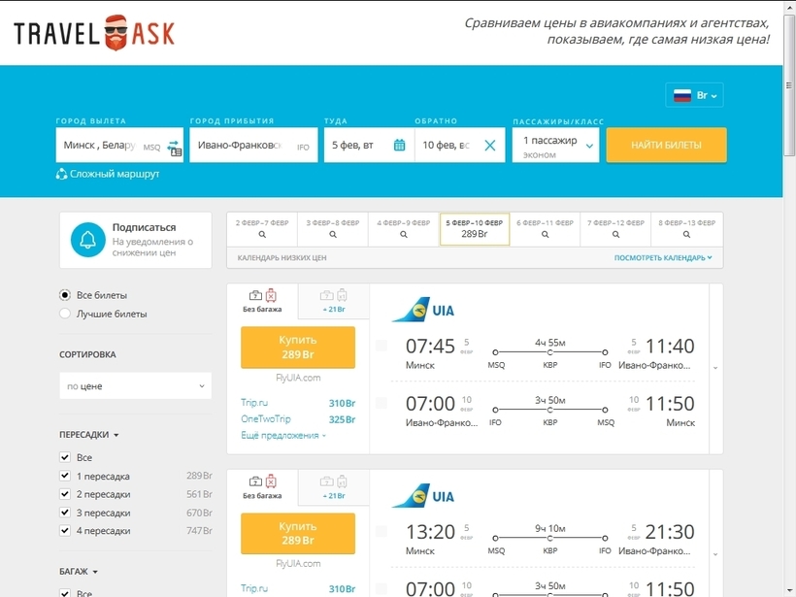Search prices for 4 Feb–9 Feb

404,229
